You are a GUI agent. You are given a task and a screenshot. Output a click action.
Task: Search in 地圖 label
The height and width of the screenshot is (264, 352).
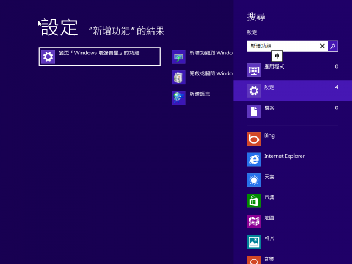(x=269, y=218)
